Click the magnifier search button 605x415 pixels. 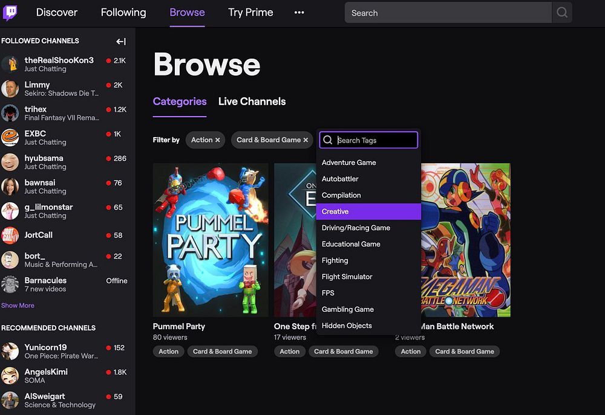coord(562,13)
